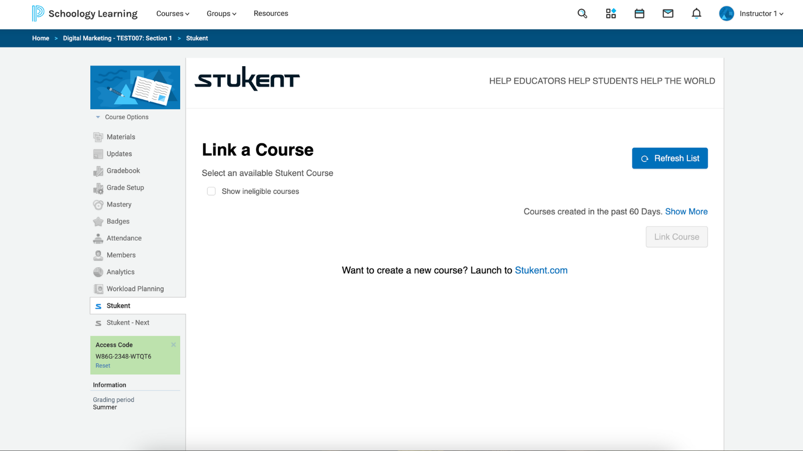Open Updates in the course sidebar
Viewport: 803px width, 451px height.
(x=119, y=154)
